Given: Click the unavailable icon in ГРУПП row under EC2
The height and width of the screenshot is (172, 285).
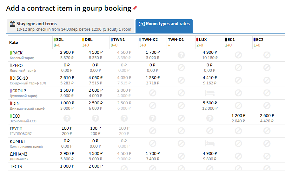Looking at the screenshot, I should tap(267, 131).
